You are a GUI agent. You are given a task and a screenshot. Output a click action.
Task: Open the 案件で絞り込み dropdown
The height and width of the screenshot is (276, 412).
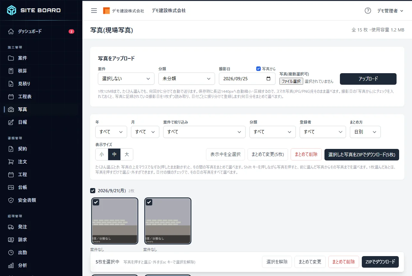[x=204, y=132]
